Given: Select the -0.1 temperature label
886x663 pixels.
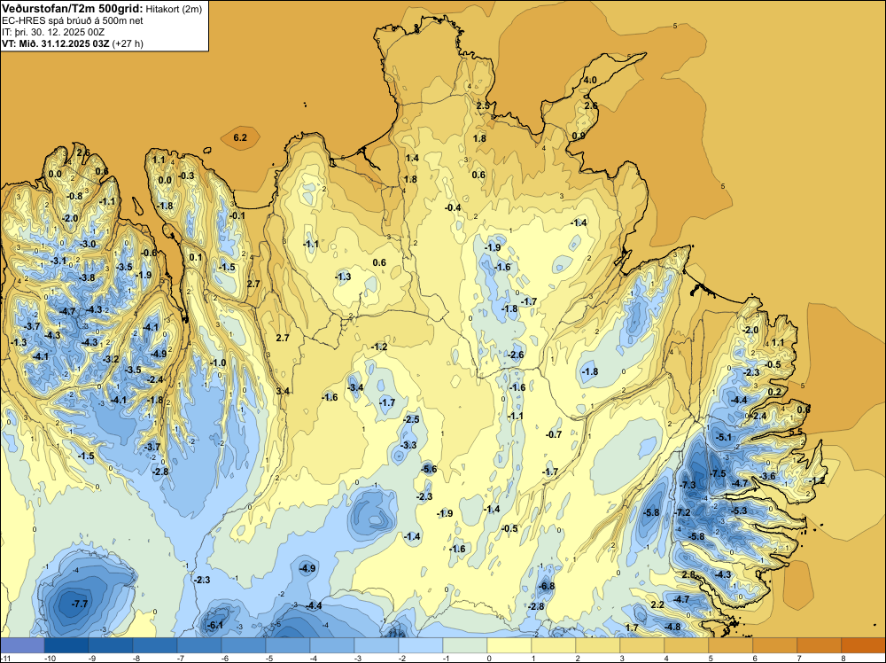Looking at the screenshot, I should click(x=237, y=215).
